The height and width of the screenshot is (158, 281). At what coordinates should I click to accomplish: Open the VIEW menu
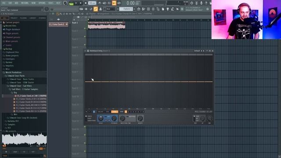[x=33, y=3]
